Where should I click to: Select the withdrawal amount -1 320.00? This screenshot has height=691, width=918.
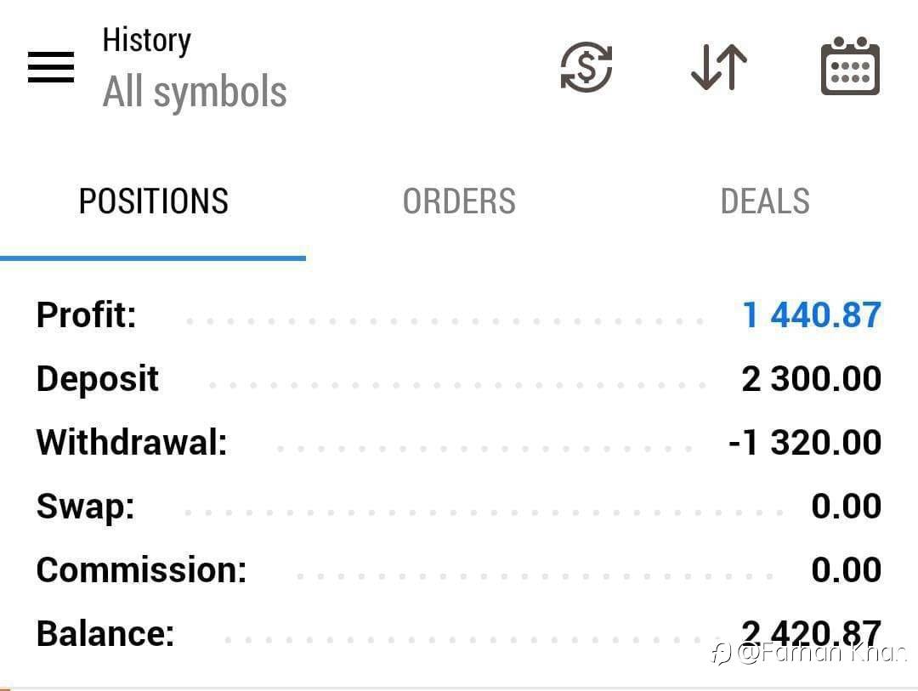tap(804, 443)
